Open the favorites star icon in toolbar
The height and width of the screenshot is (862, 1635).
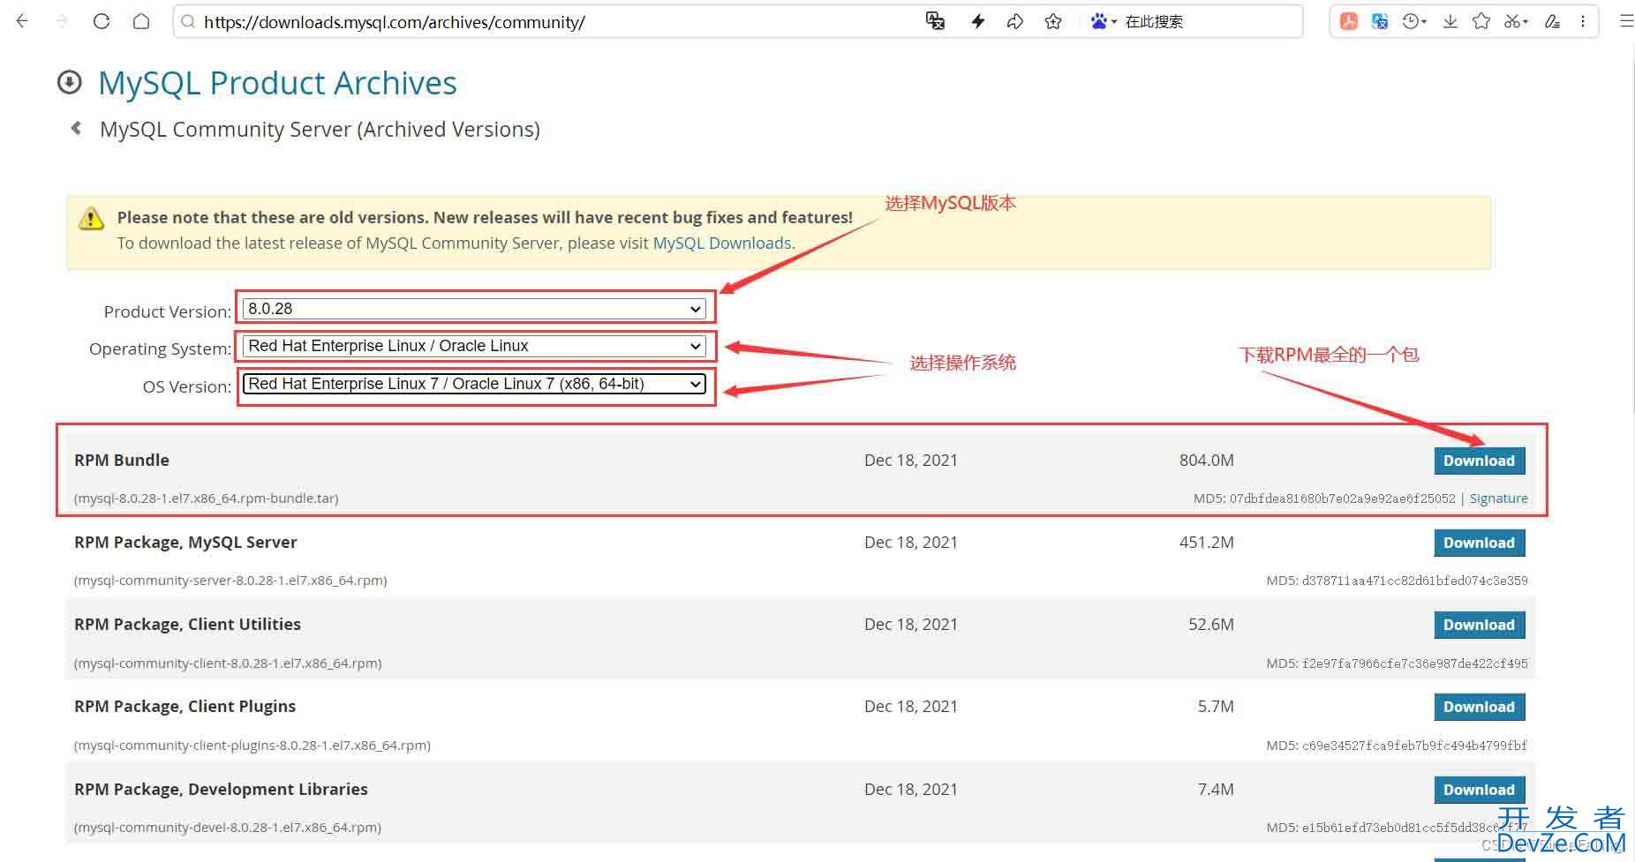1481,21
